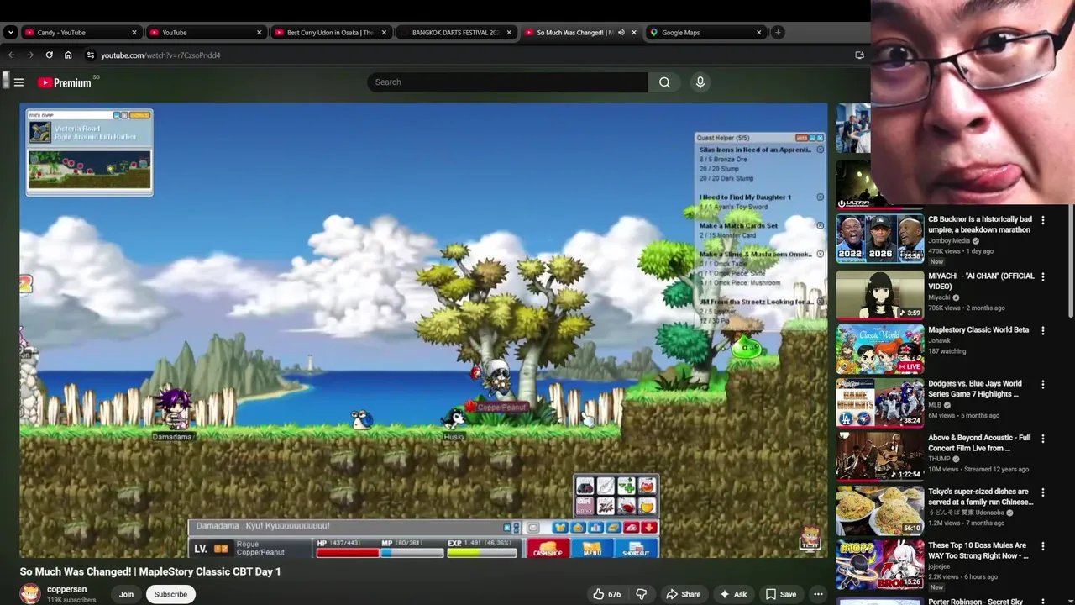Click the green plus quickslot icon in game
The width and height of the screenshot is (1075, 605).
(x=627, y=486)
